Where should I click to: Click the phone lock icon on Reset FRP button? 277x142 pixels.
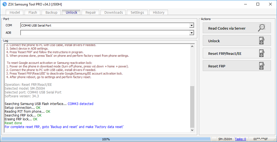pos(262,66)
